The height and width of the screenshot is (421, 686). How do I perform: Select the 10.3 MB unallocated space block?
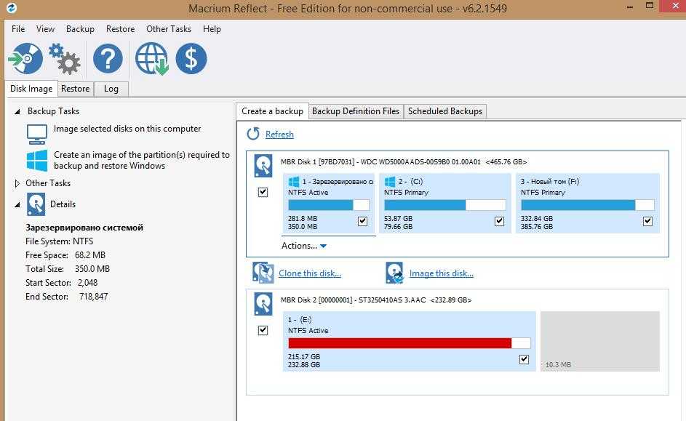599,342
